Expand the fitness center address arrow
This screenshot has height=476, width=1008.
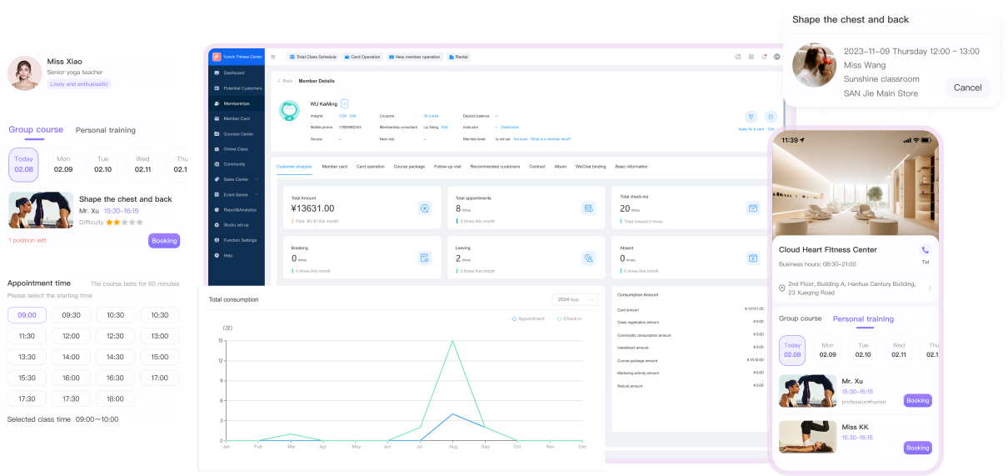(x=929, y=288)
